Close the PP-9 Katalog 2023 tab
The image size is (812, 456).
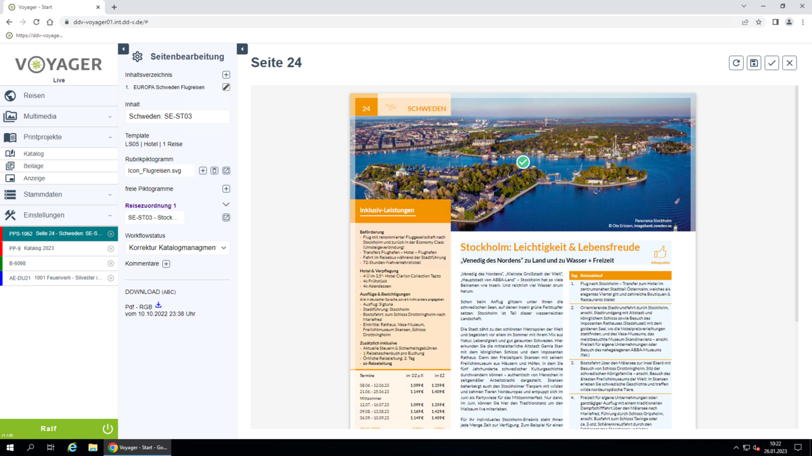tap(111, 249)
